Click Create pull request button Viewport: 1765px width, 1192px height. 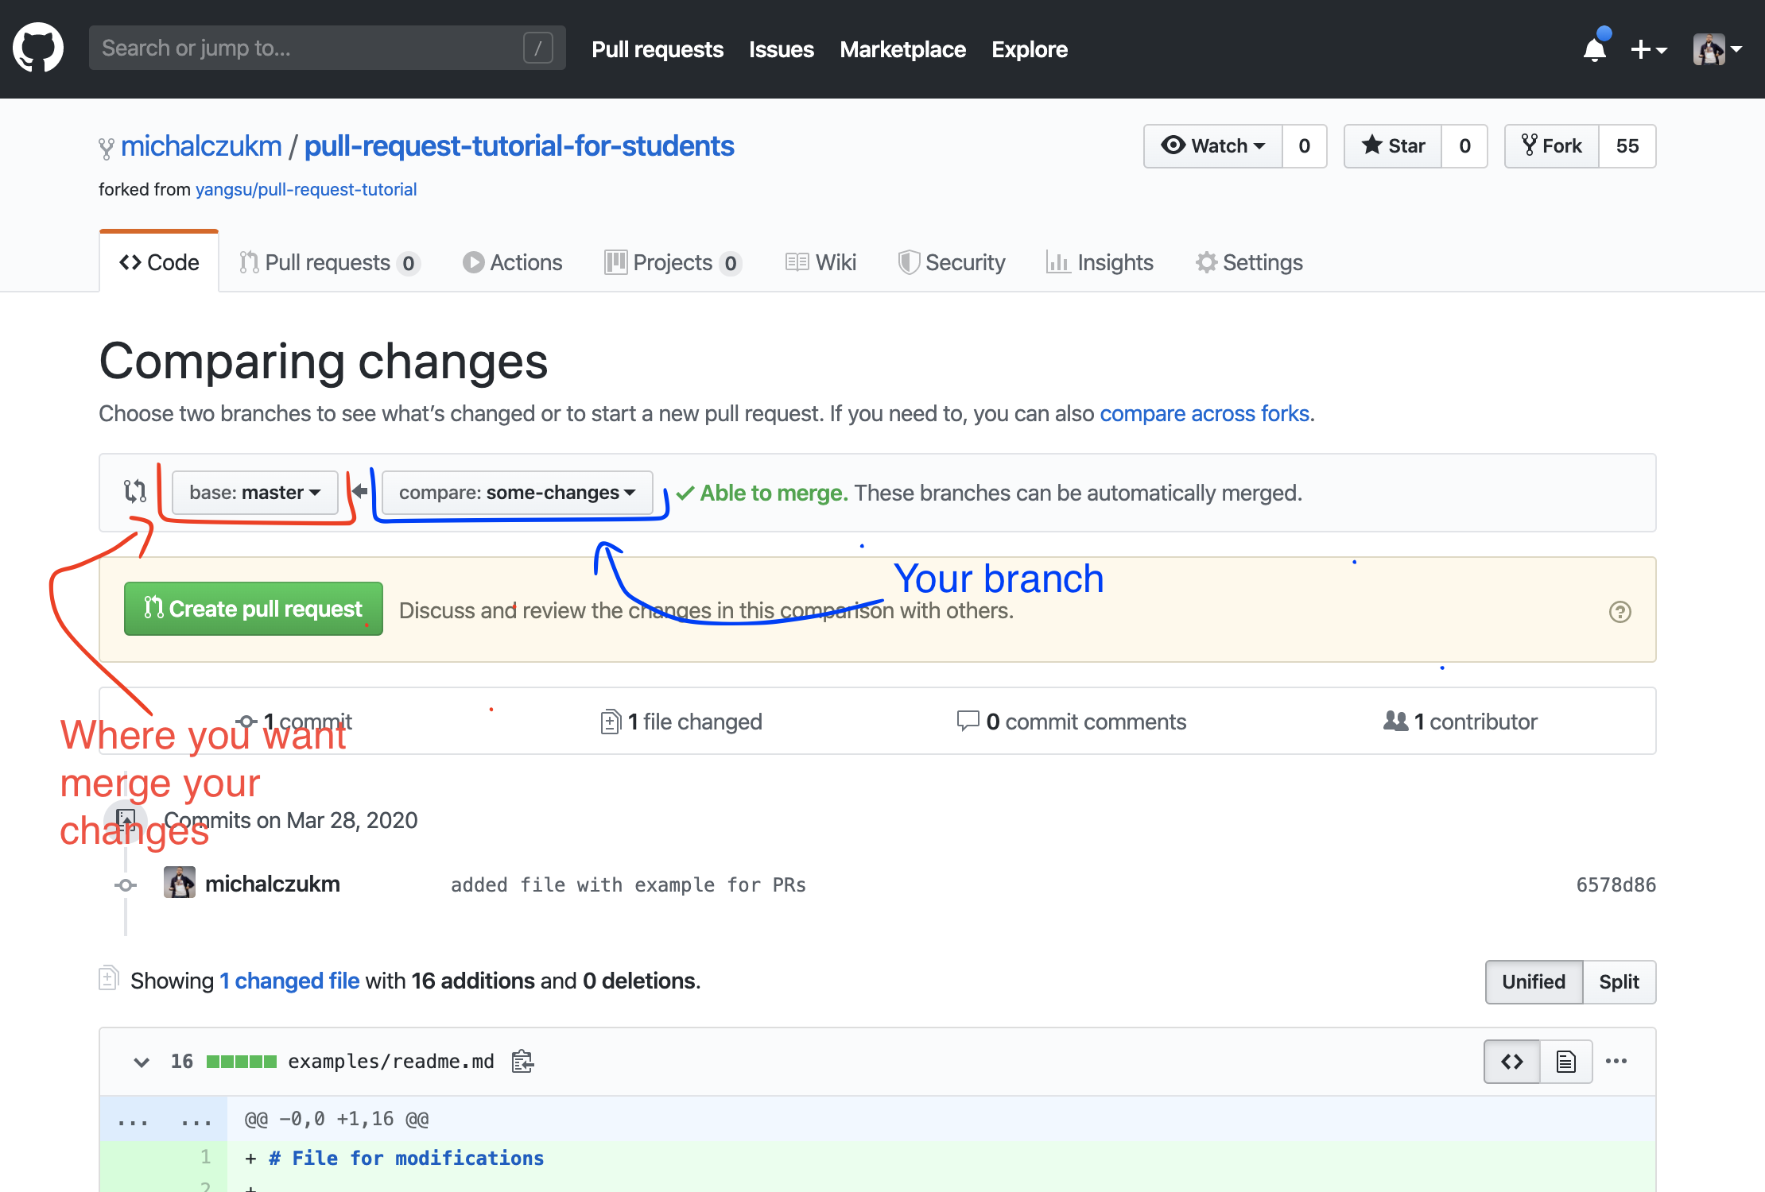point(254,609)
